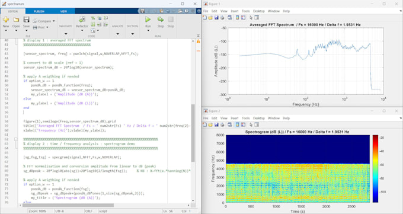Click the Run green arrow
The height and width of the screenshot is (214, 403).
148,20
